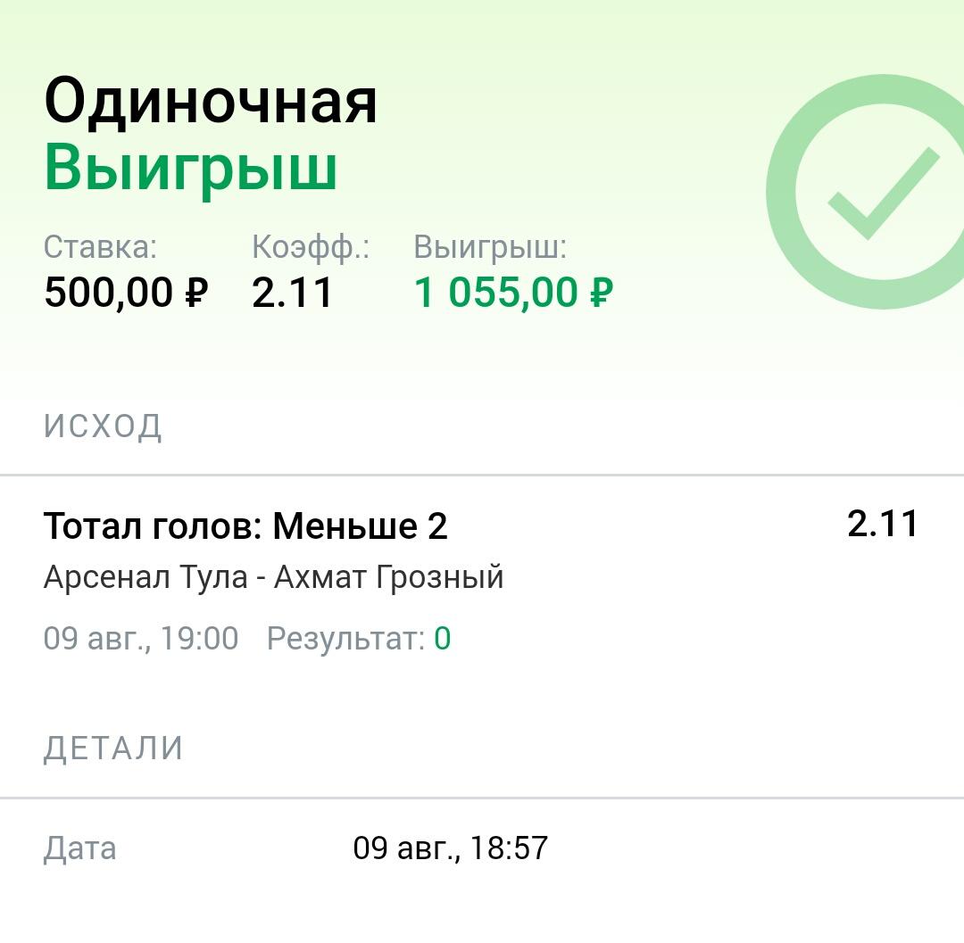Tap the green Выигрыш status heading
This screenshot has height=943, width=964.
click(x=191, y=169)
